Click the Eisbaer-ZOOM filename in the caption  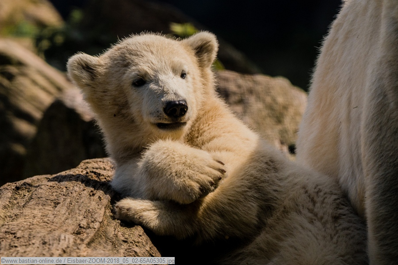pyautogui.click(x=119, y=261)
